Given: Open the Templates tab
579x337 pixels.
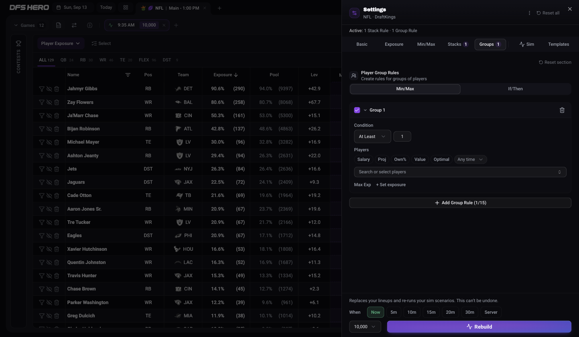Looking at the screenshot, I should [x=559, y=44].
